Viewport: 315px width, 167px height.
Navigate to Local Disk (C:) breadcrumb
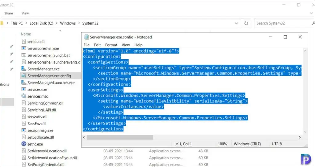(42, 23)
